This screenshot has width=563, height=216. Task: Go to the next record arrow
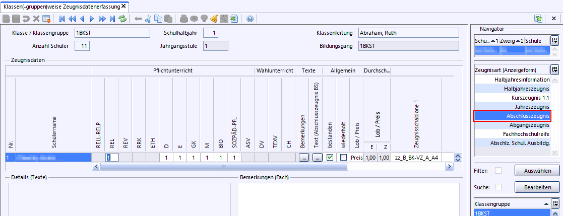[92, 19]
